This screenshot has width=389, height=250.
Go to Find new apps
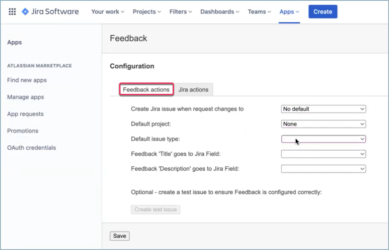(x=27, y=80)
